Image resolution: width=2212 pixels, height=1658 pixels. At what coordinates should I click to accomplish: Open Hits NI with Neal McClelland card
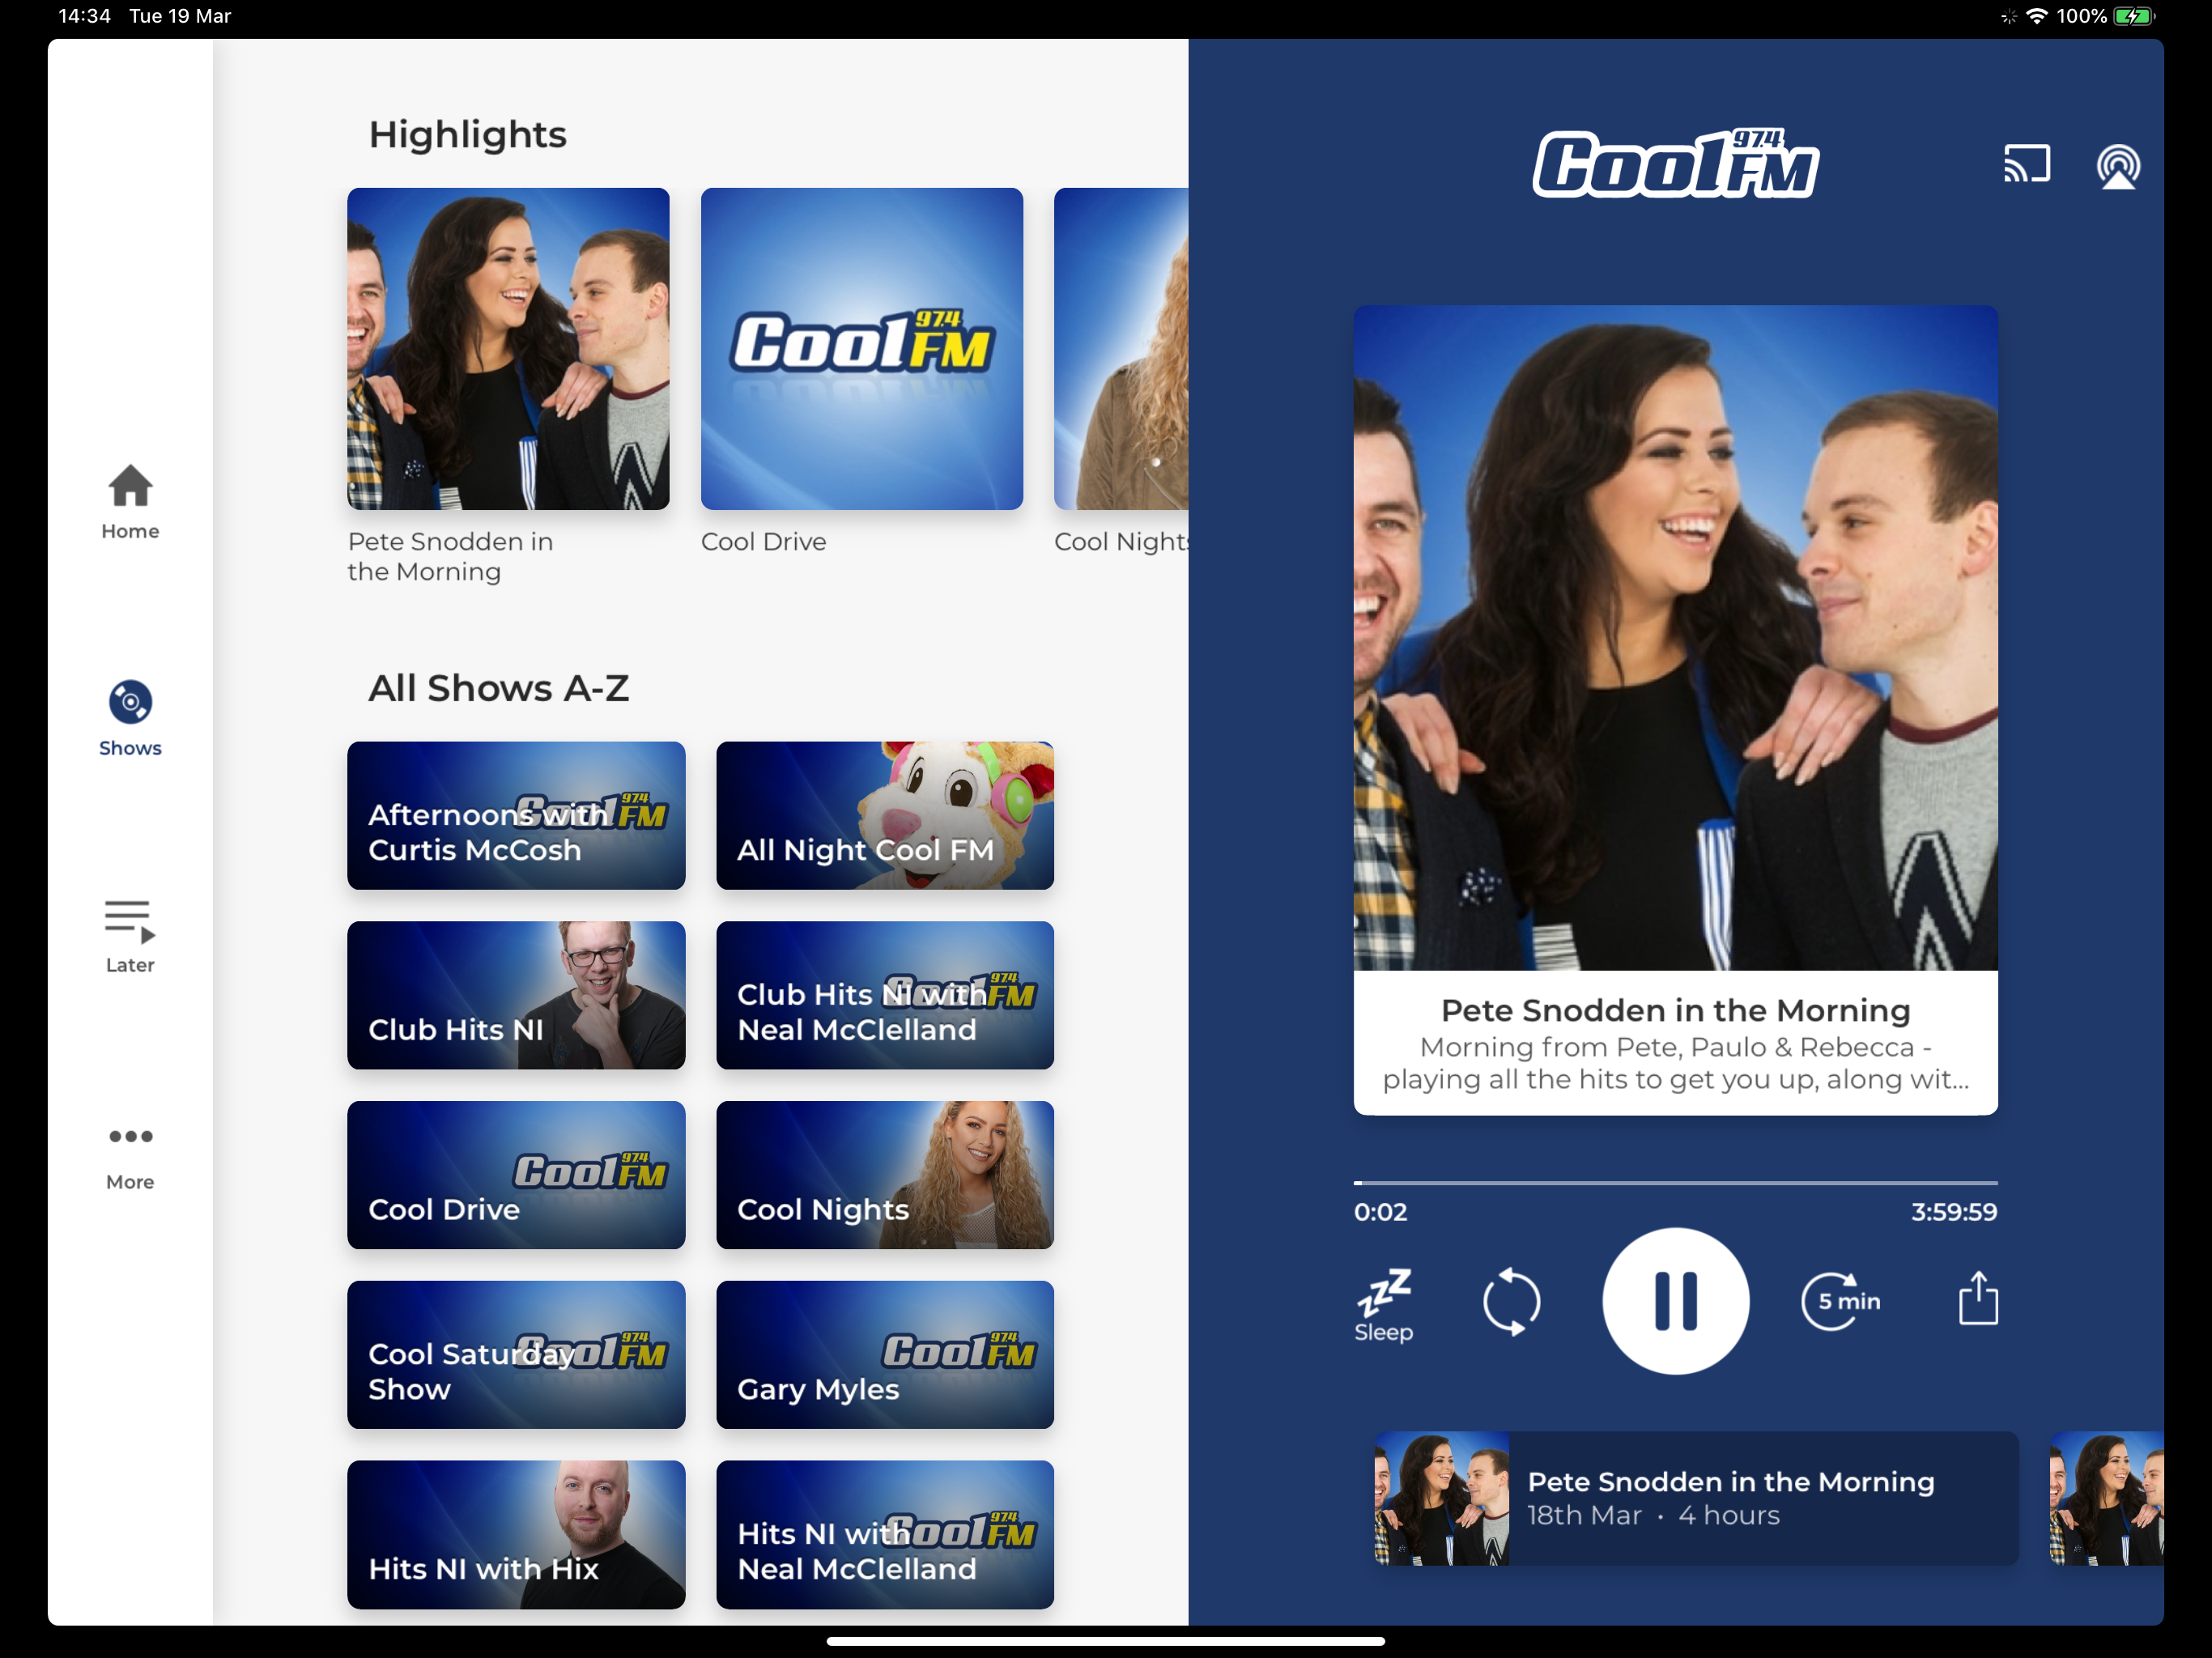pos(885,1534)
